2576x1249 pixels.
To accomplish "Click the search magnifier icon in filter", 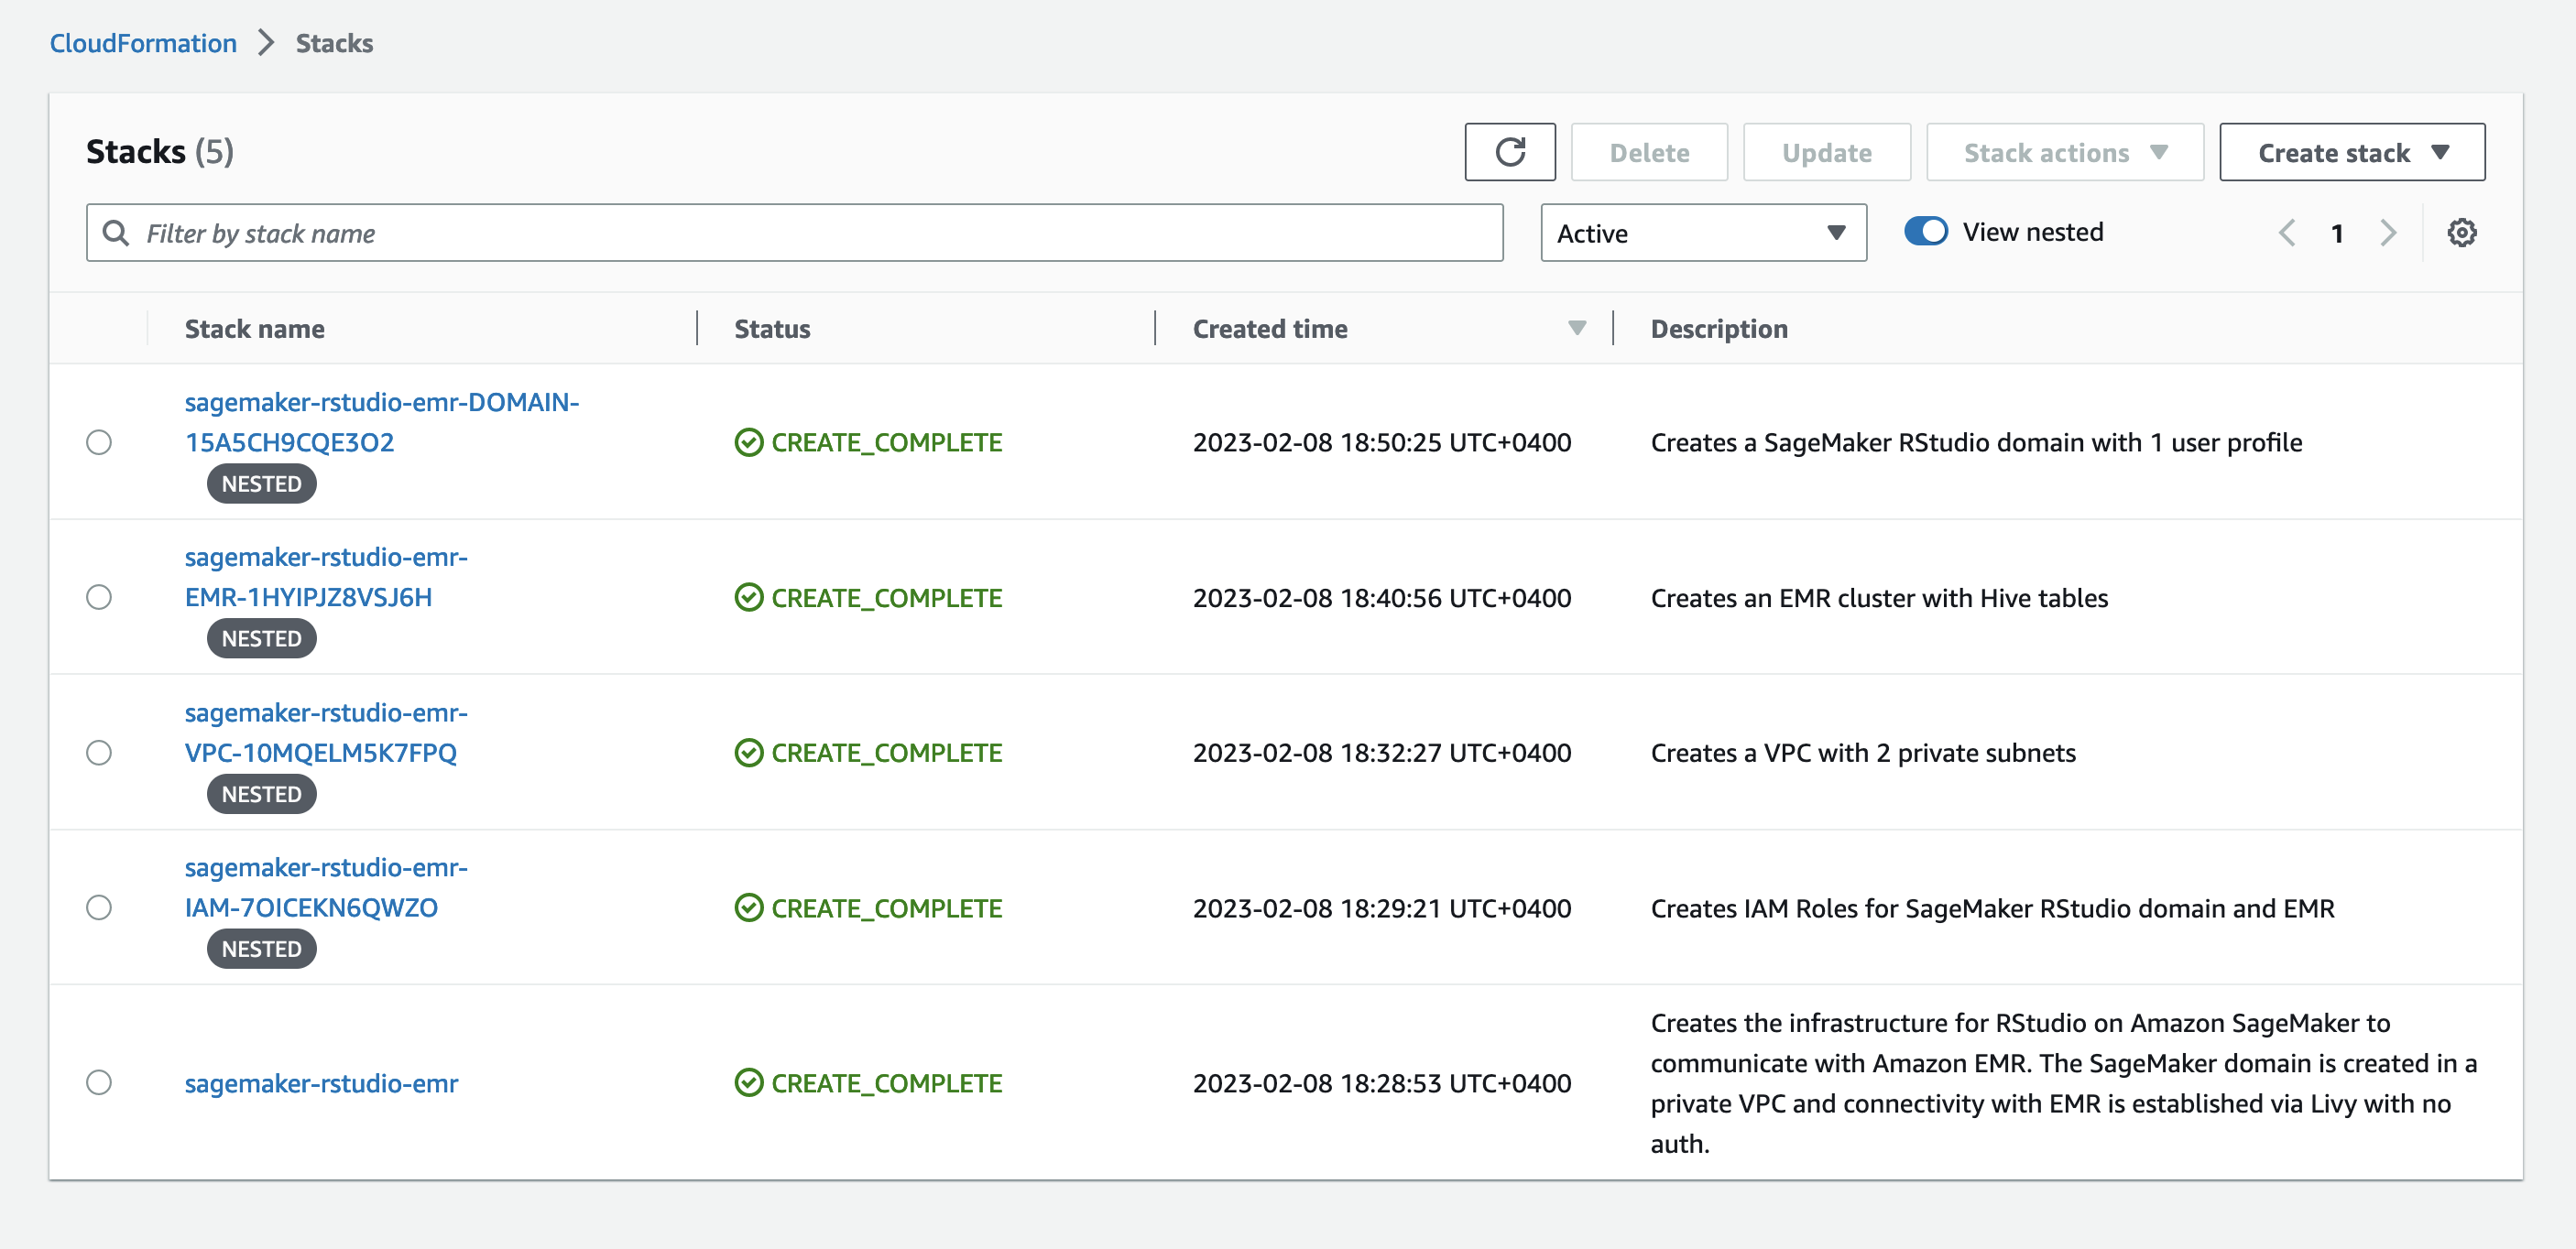I will (x=116, y=233).
